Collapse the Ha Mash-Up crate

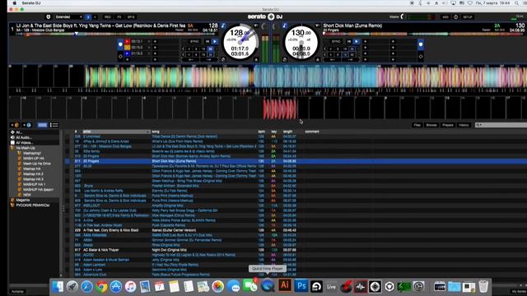point(12,148)
